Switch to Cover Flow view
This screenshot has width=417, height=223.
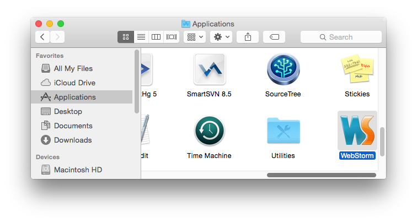[171, 37]
